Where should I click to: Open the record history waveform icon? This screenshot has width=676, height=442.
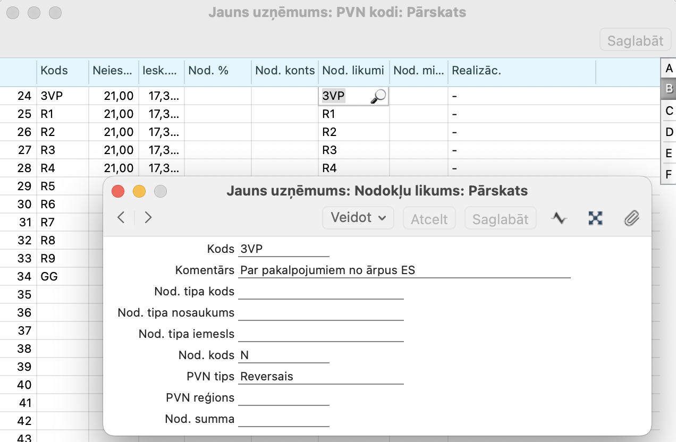point(559,218)
